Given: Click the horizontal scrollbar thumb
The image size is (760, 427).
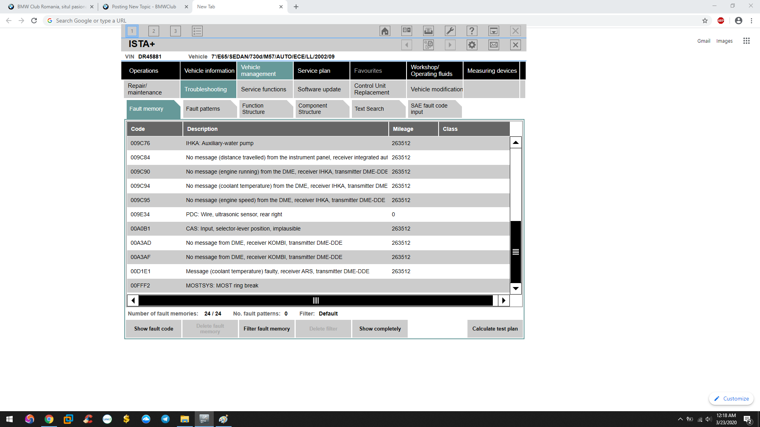Looking at the screenshot, I should tap(315, 300).
